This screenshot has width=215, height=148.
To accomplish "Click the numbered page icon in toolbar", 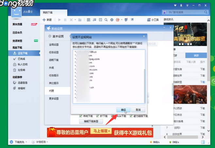I will [100, 20].
